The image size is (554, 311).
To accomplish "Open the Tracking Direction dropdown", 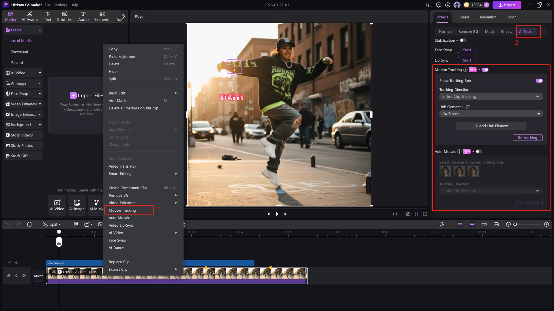I will point(491,96).
